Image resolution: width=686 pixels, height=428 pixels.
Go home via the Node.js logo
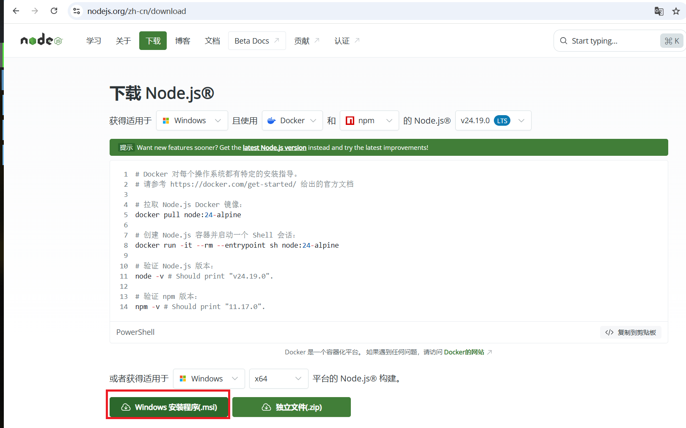(41, 40)
